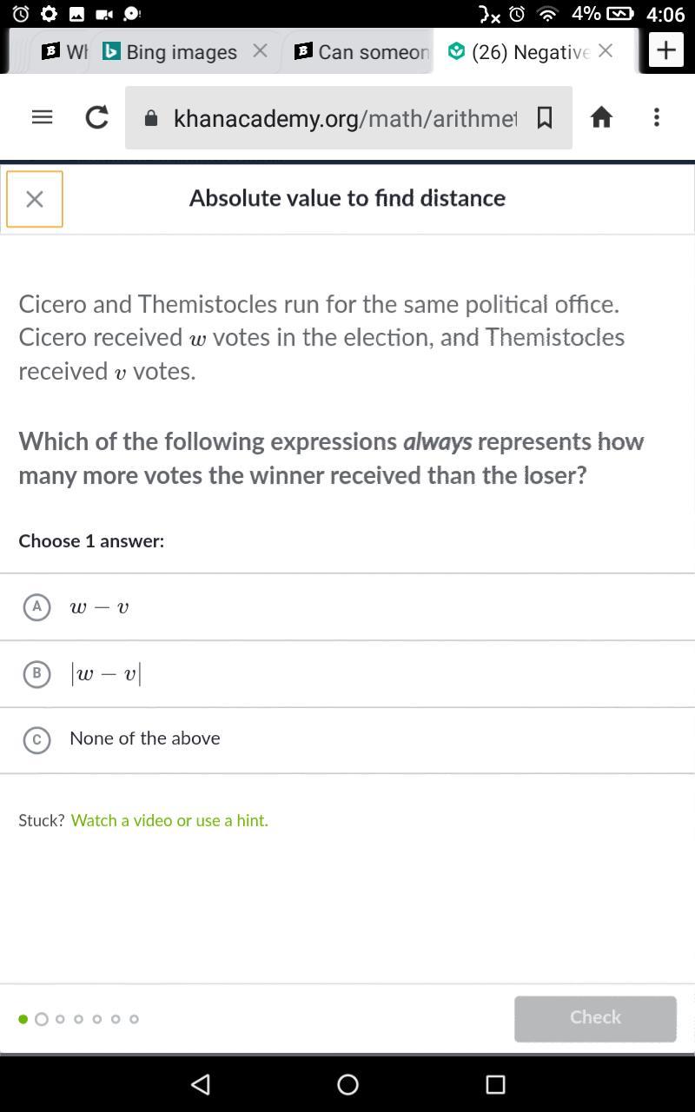Tap the Android home circle button

(347, 1083)
